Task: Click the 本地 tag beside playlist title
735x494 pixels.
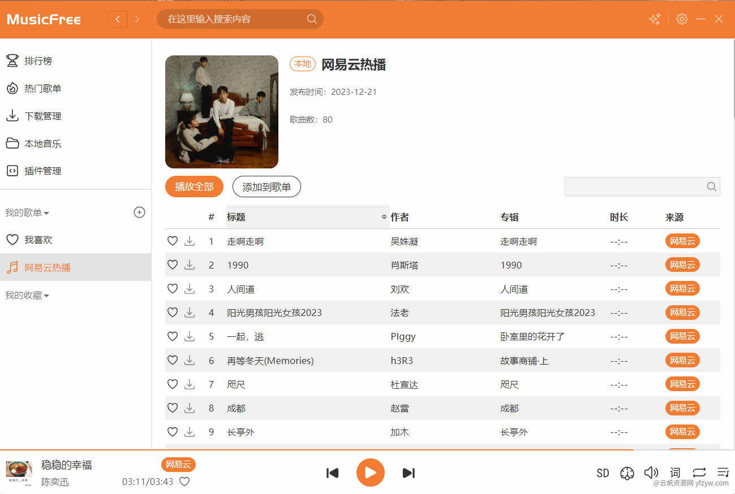Action: point(303,64)
